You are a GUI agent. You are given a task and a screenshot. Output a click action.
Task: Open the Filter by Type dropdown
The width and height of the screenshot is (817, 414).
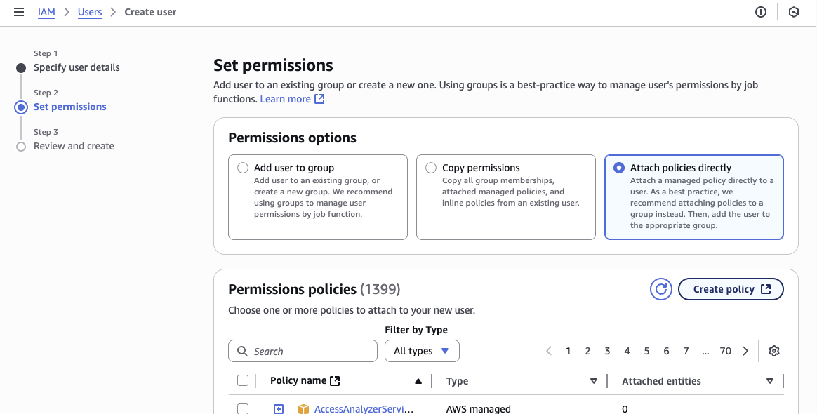tap(422, 351)
